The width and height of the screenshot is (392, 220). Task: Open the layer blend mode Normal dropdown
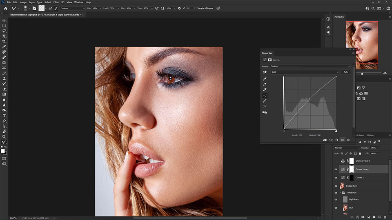point(346,147)
